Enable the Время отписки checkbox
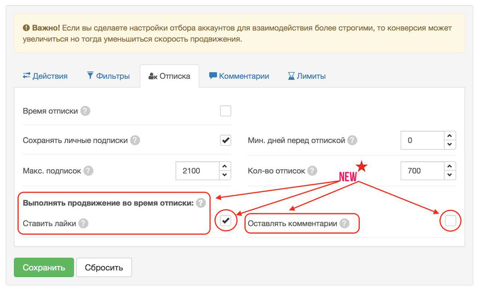The width and height of the screenshot is (479, 291). point(226,111)
